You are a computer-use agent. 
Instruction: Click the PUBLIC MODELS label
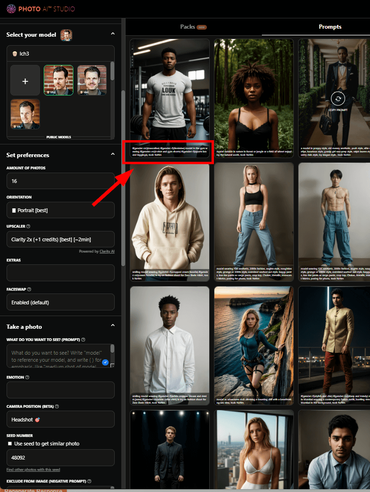click(59, 137)
